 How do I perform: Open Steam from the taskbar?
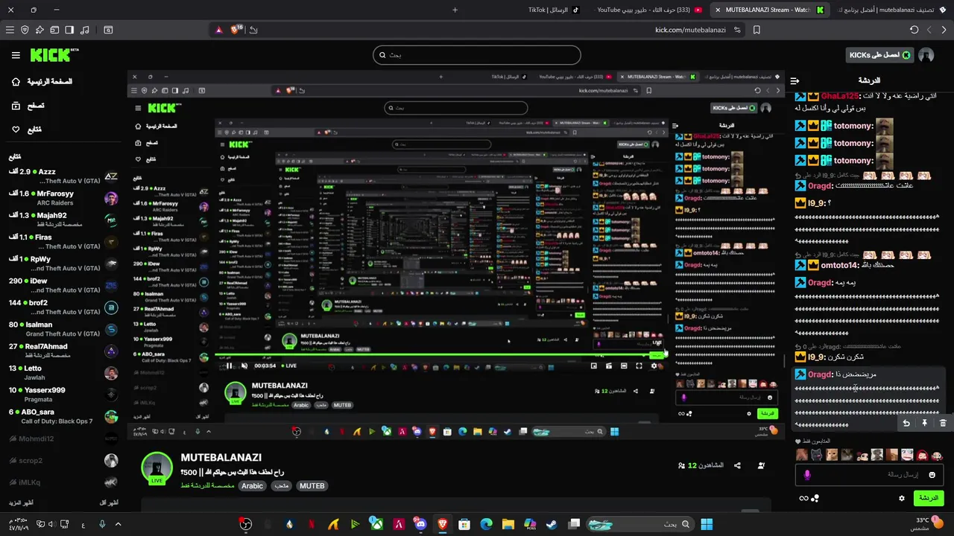point(552,524)
